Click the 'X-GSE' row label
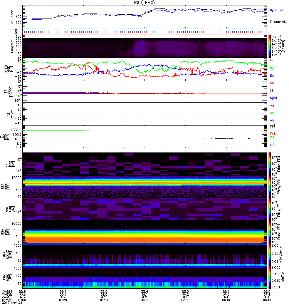Image resolution: width=289 pixels, height=308 pixels. [7, 291]
